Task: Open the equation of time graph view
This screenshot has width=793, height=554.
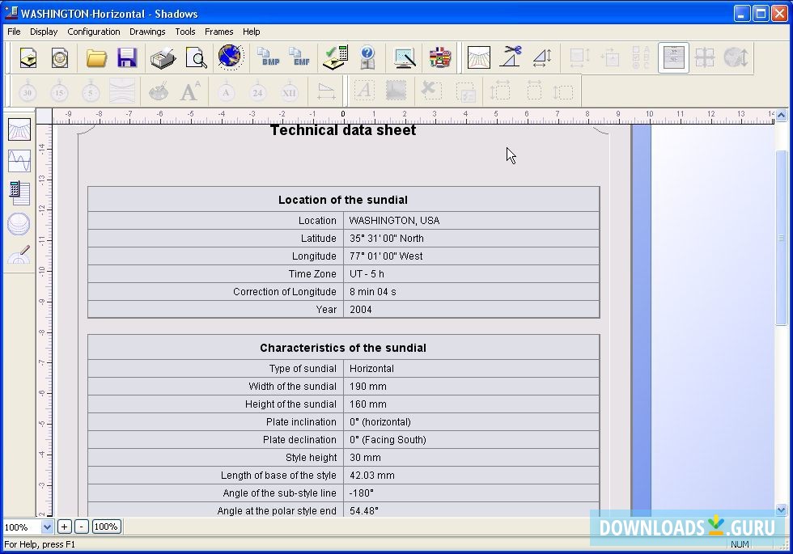Action: pyautogui.click(x=18, y=161)
